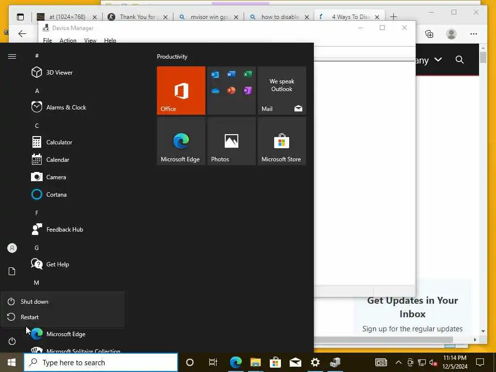Jump to letter A in the app list
This screenshot has width=496, height=372.
(x=37, y=91)
